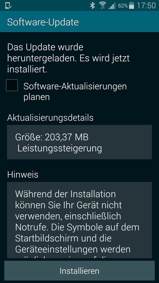Tap the Größe: 203,37 MB text
Screen dimensions: 159x283
click(x=52, y=137)
